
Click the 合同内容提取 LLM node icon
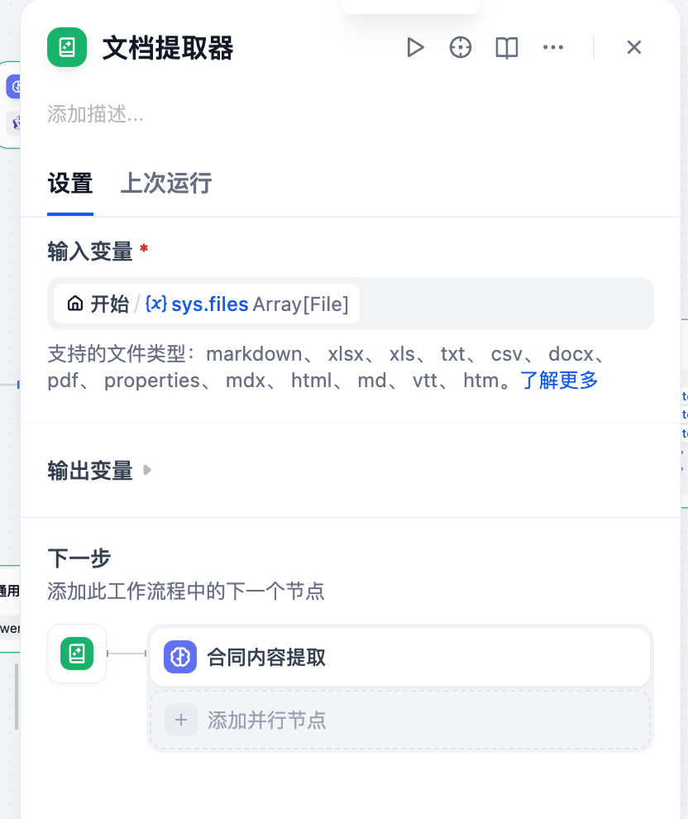(180, 658)
